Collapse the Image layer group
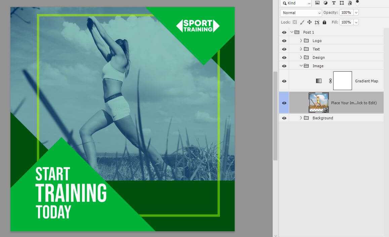This screenshot has height=237, width=389. tap(301, 66)
